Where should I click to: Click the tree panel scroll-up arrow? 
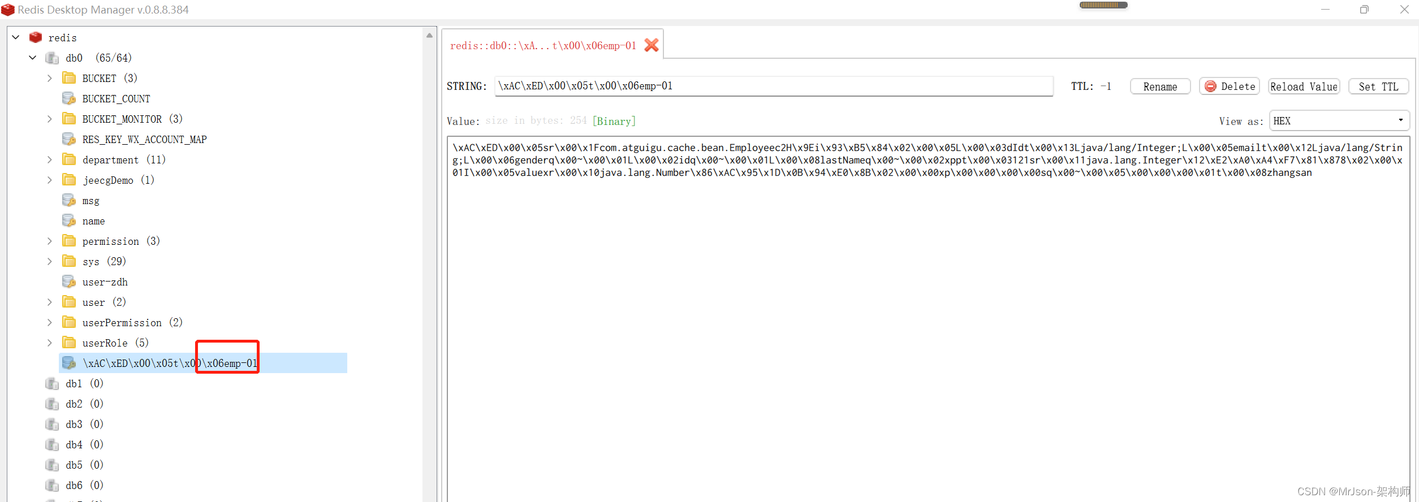pyautogui.click(x=429, y=35)
